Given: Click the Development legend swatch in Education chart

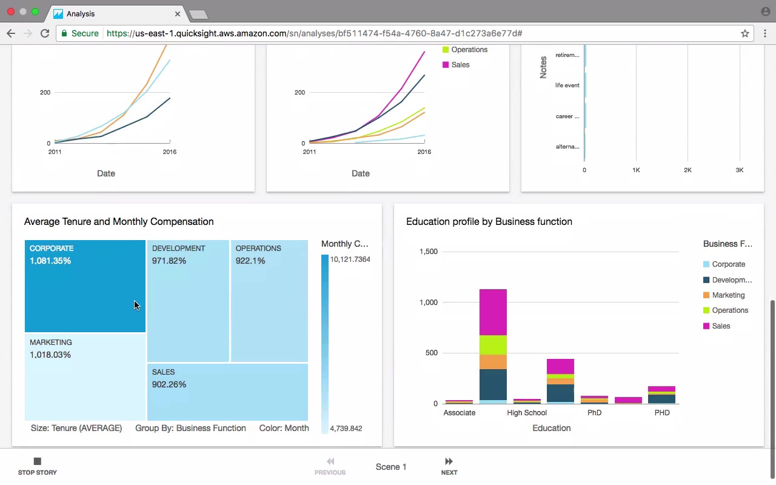Looking at the screenshot, I should (706, 280).
